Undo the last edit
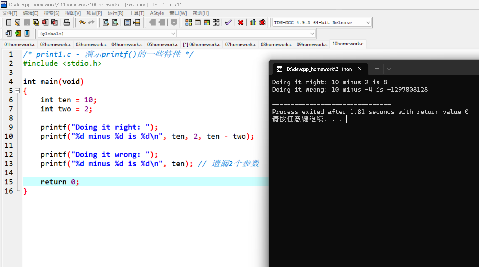This screenshot has width=479, height=267. (82, 22)
